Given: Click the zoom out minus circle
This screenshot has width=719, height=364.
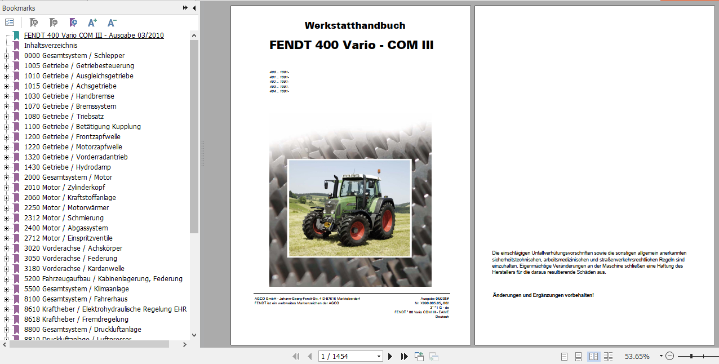Looking at the screenshot, I should [x=669, y=356].
